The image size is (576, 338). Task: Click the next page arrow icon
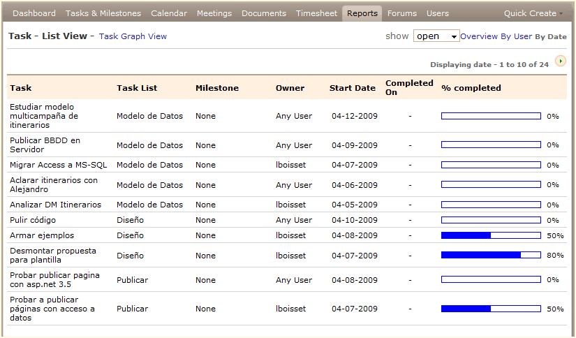561,62
